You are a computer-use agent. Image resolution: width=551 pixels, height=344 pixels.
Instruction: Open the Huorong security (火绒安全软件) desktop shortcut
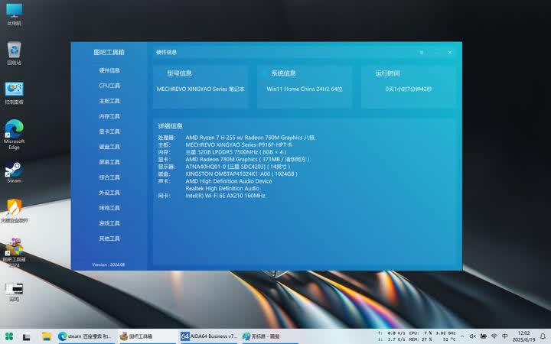coord(14,211)
